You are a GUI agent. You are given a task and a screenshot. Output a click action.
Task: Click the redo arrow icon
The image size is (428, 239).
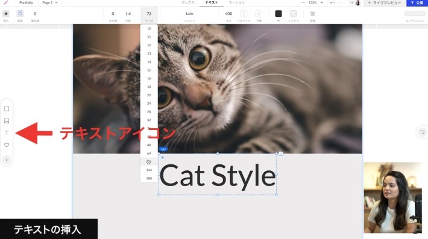pyautogui.click(x=341, y=3)
